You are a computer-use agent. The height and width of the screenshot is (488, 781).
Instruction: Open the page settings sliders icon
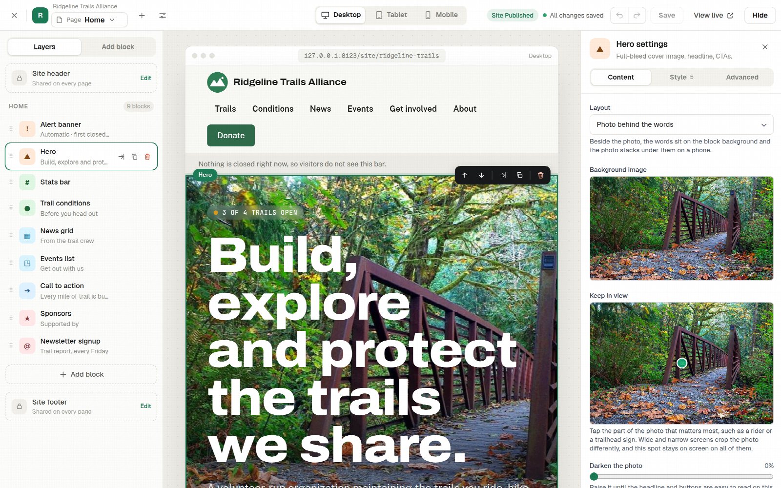(163, 16)
